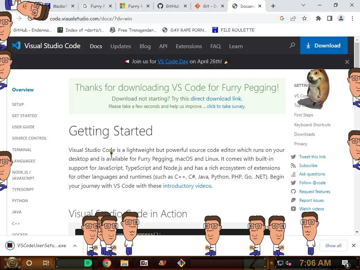Click the Tweet this link Twitter icon
360x270 pixels.
pos(293,157)
